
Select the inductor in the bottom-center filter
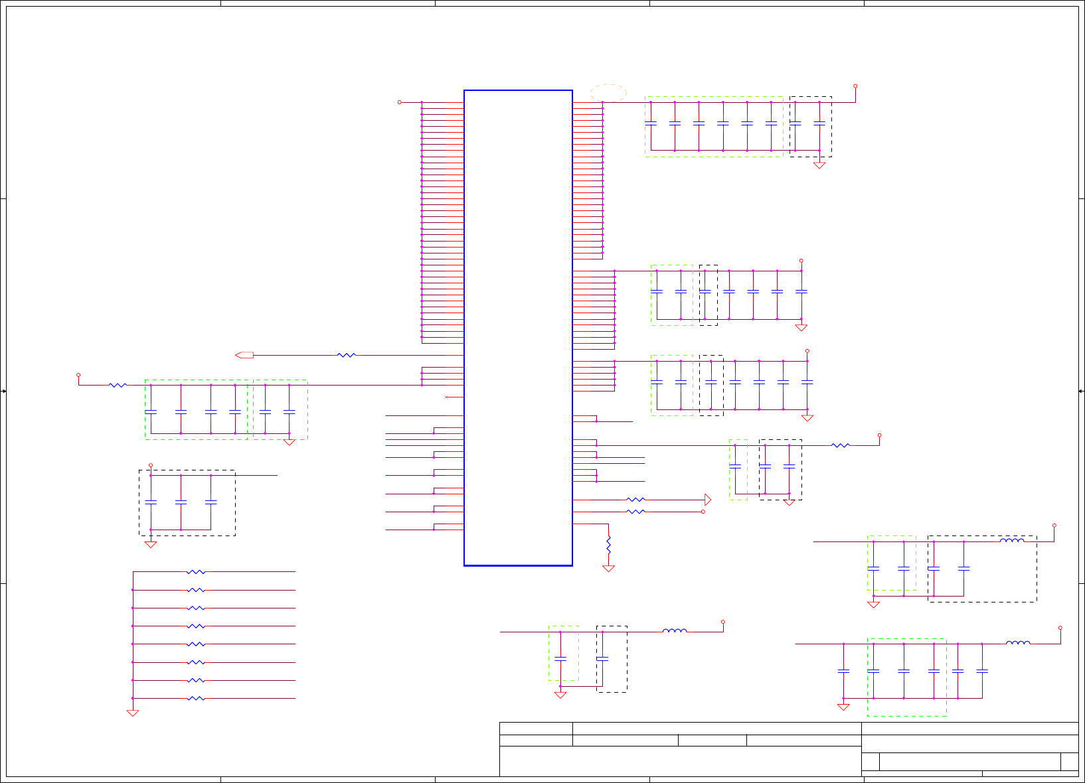(x=675, y=631)
